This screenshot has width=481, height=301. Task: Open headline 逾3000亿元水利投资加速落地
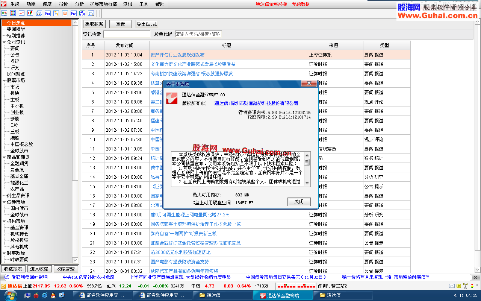pos(180,252)
